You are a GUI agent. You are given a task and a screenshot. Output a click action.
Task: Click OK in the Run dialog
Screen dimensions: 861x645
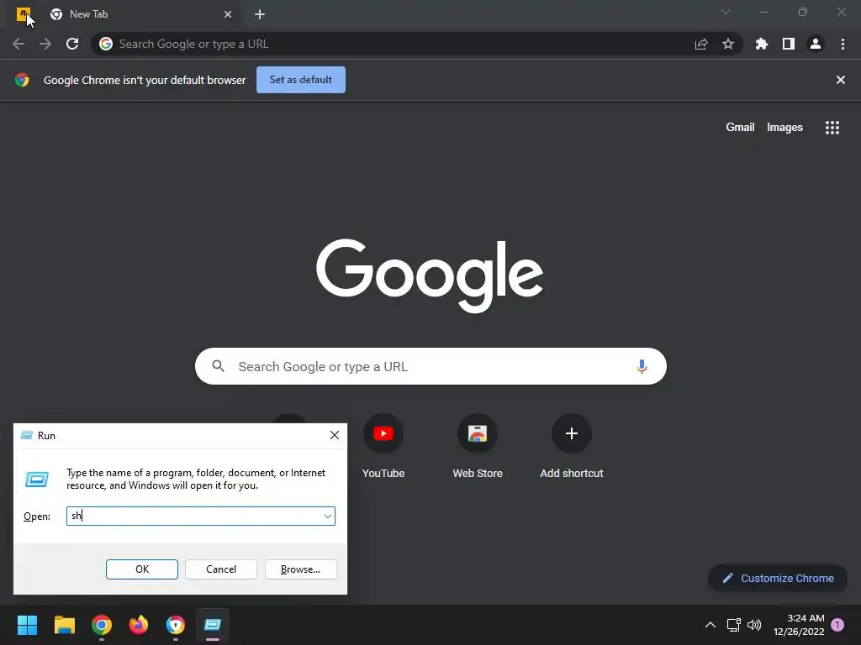[x=141, y=569]
